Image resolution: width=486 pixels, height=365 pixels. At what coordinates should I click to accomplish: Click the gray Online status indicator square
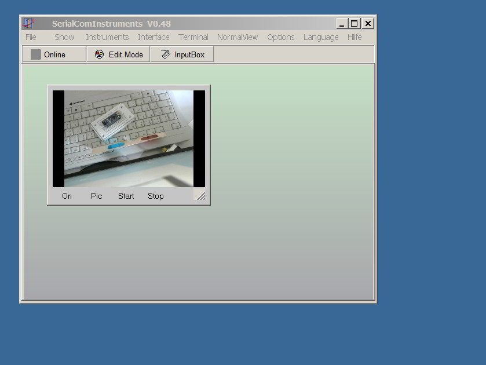click(36, 54)
